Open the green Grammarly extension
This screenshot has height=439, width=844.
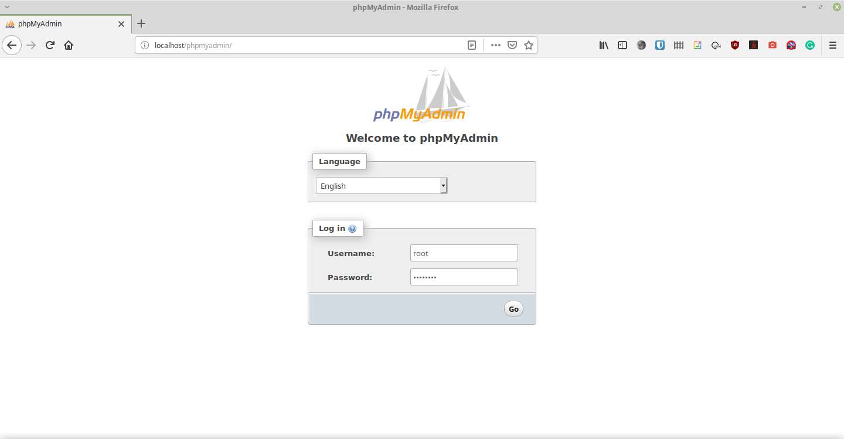coord(810,45)
